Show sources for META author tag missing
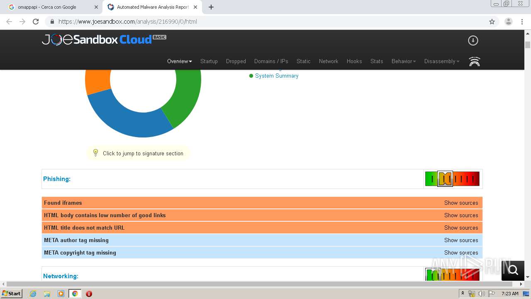This screenshot has height=299, width=531. click(x=461, y=240)
